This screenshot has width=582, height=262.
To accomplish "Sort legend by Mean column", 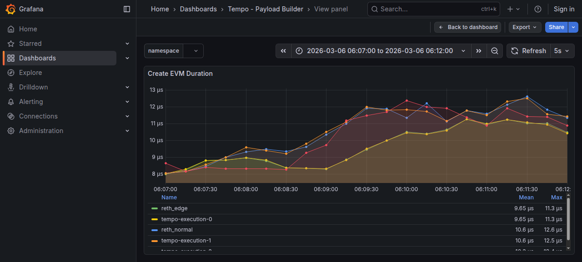I will pyautogui.click(x=526, y=198).
